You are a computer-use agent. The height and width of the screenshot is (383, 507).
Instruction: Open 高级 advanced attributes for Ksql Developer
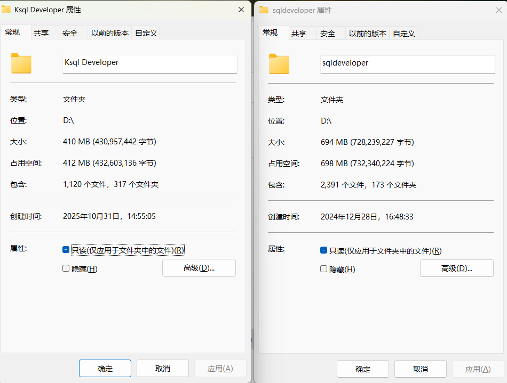(199, 268)
